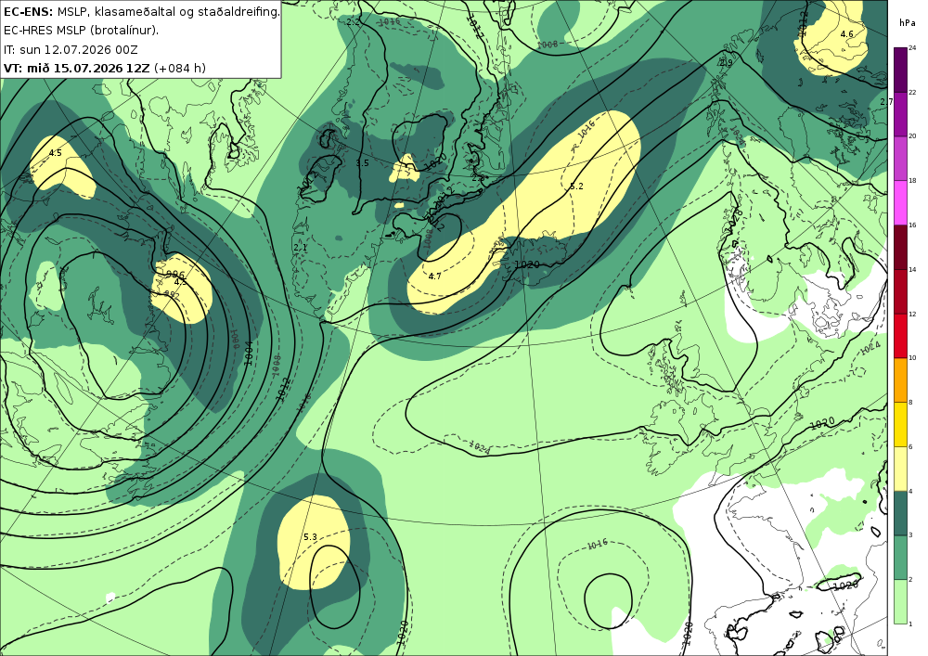Click the '4.6' spread value near top right
Viewport: 928px width, 656px height.
point(847,33)
